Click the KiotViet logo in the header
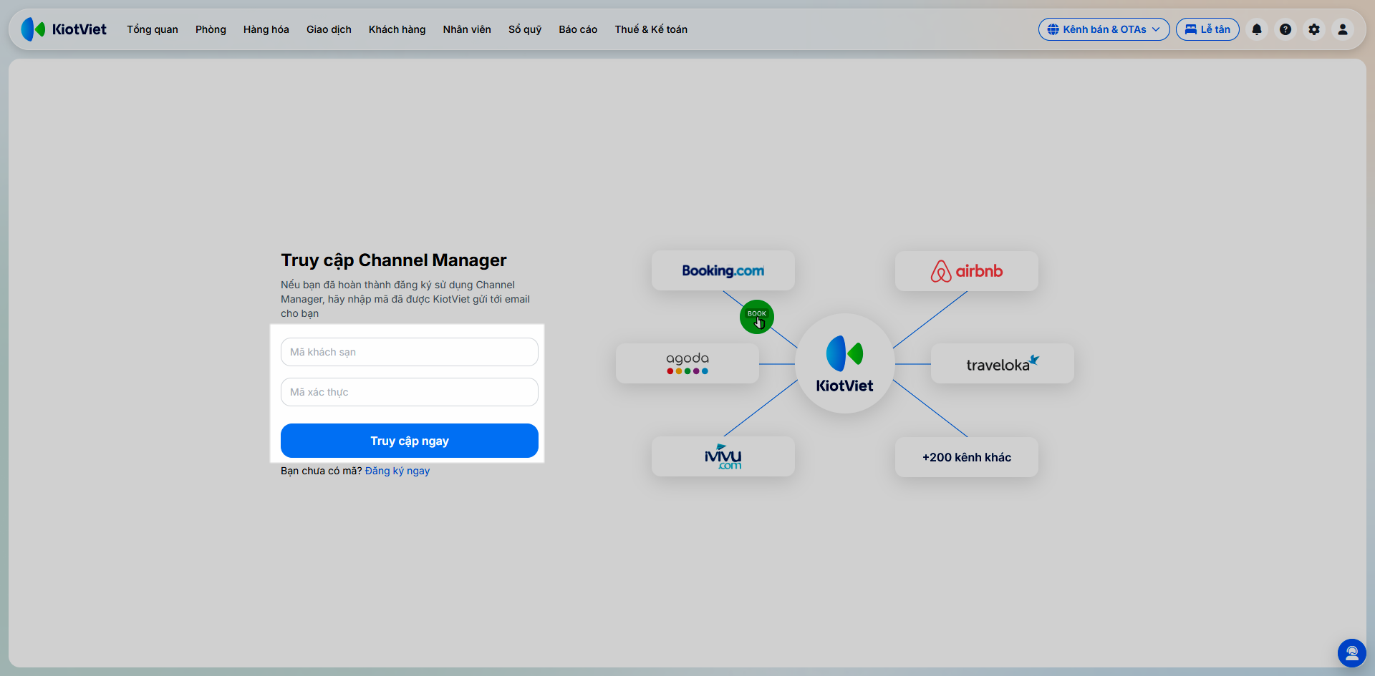Image resolution: width=1375 pixels, height=676 pixels. [x=64, y=29]
